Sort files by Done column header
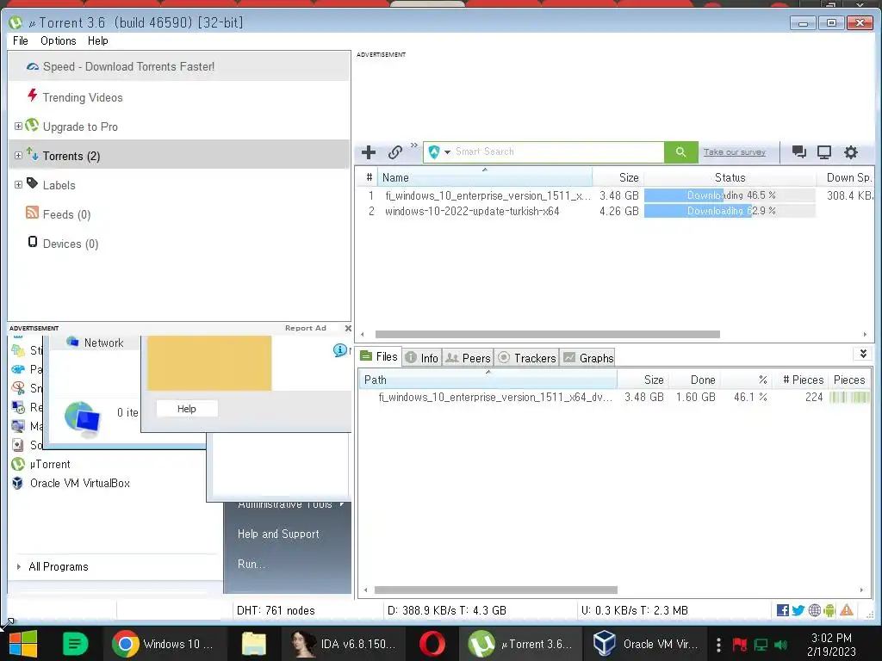Screen dimensions: 882x661 click(x=695, y=380)
